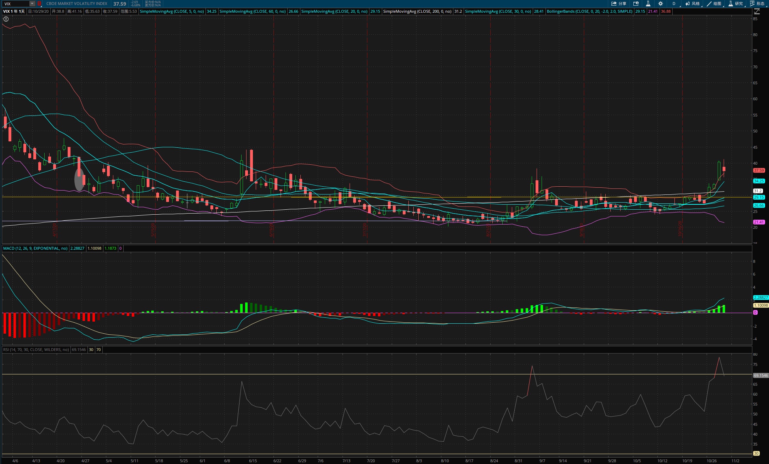Click RSI value 69.1546 in header
Screen dimensions: 769x464
(79, 350)
